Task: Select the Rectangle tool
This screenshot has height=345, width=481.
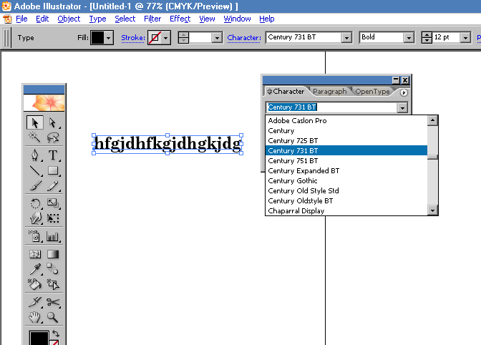Action: coord(53,171)
